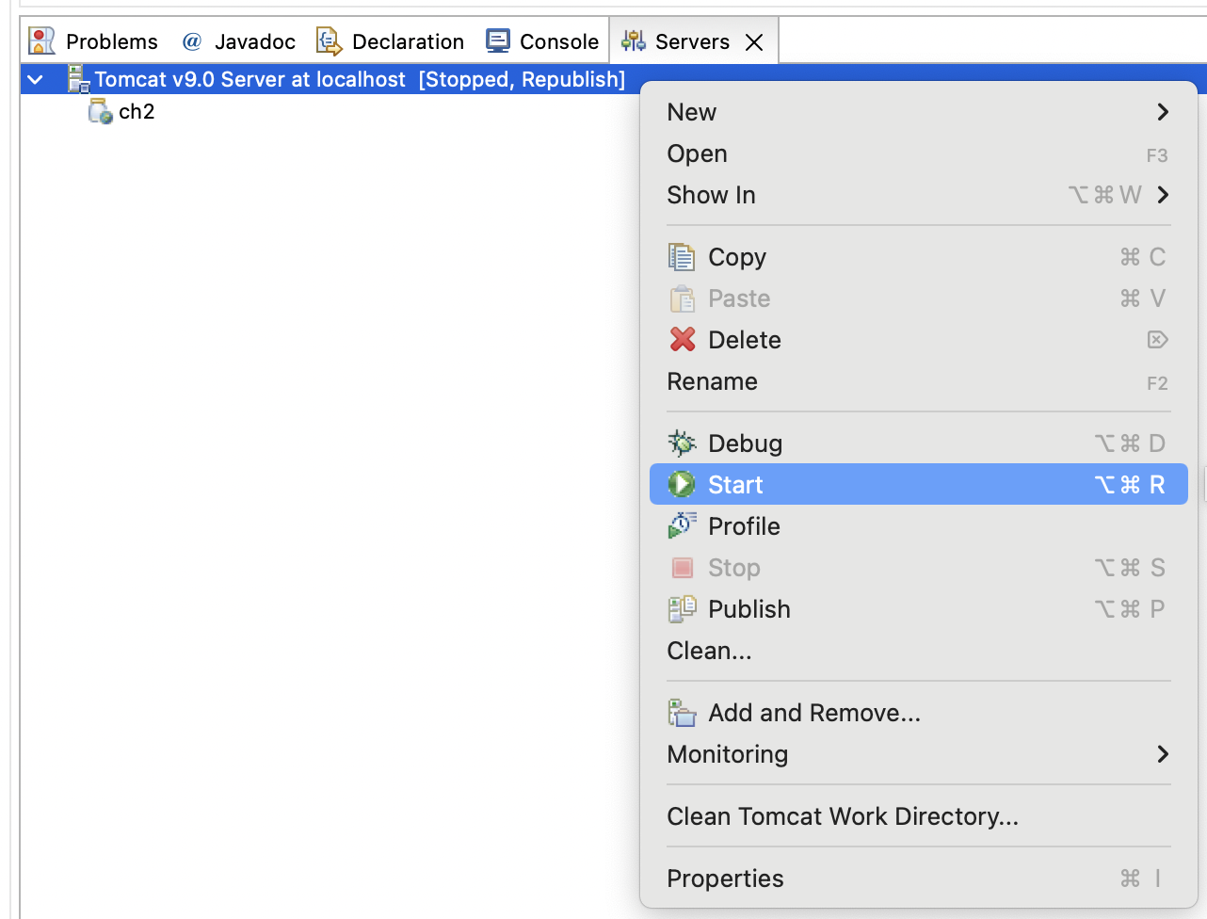
Task: Select Delete in the context menu
Action: 918,340
